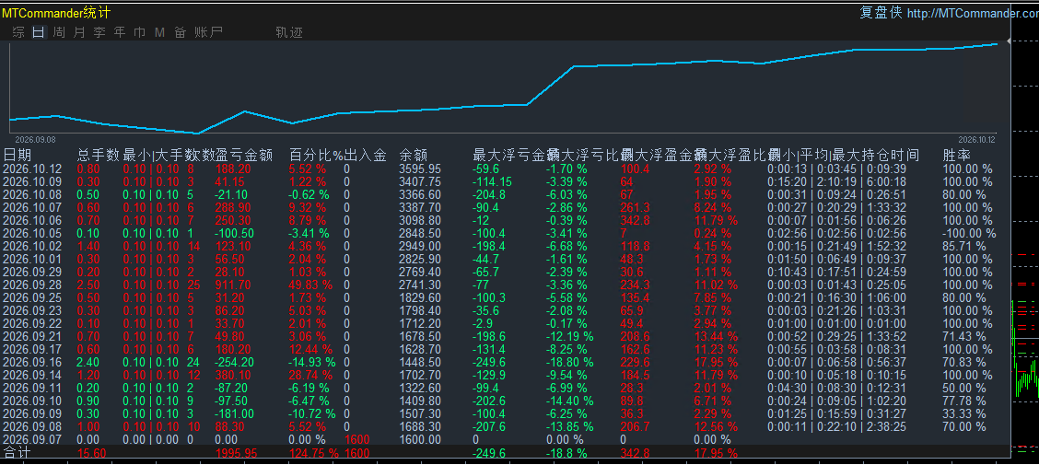1039x465 pixels.
Task: Click the 2741.30 balance value
Action: 420,285
